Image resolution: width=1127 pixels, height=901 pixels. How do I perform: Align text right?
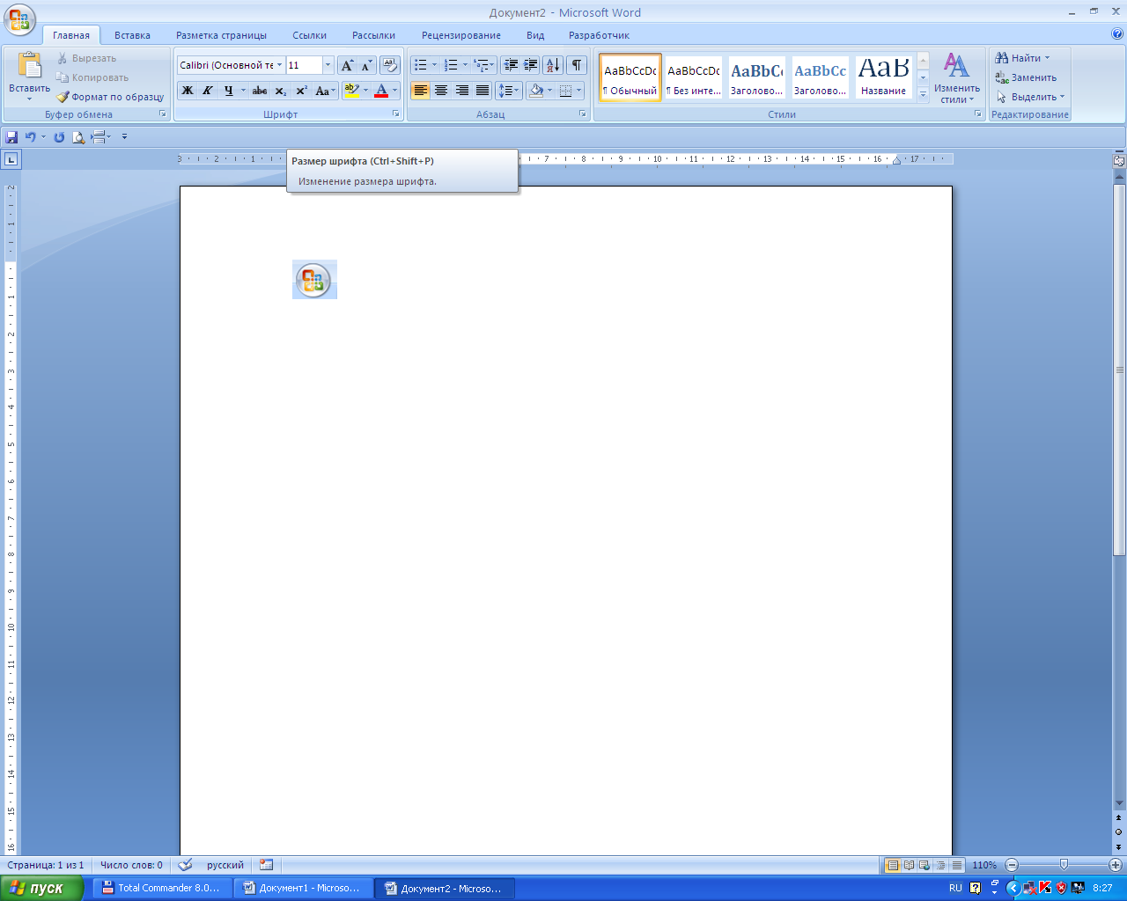click(462, 91)
